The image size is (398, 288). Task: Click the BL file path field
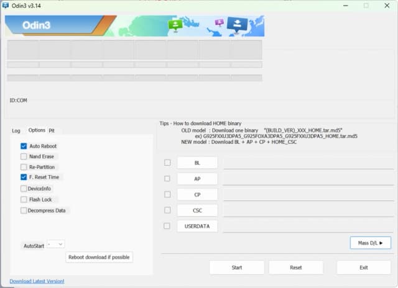[x=308, y=163]
